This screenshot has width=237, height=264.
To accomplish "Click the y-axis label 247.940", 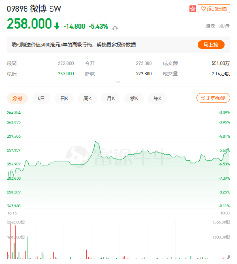I will click(x=14, y=206).
